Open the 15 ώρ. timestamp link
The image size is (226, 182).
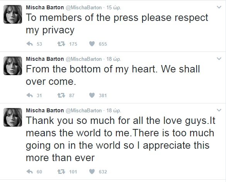pos(114,7)
